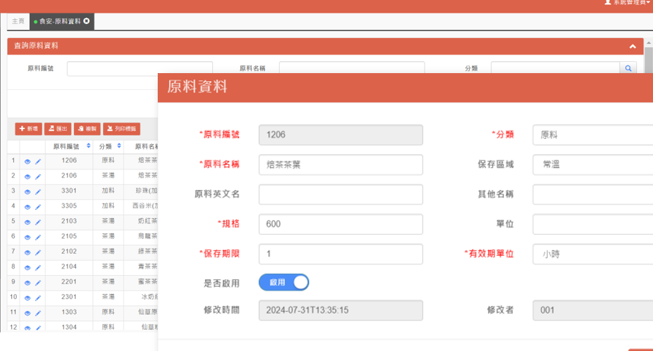Select the 3301 cell in the table

(69, 191)
